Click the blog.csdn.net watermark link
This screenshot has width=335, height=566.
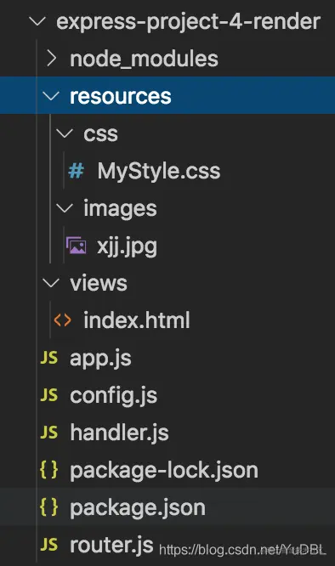coord(242,550)
